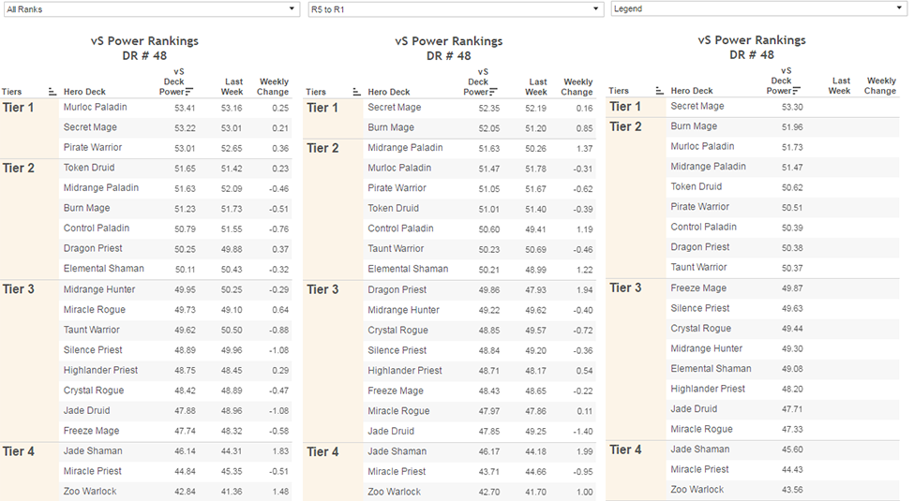Click the -1.40 weekly change value
This screenshot has height=501, width=914.
click(x=583, y=432)
